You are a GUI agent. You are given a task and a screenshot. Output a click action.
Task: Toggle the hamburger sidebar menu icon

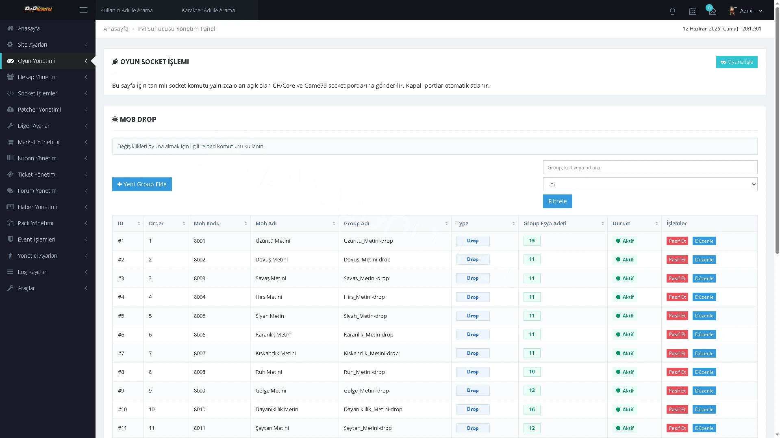[x=83, y=10]
